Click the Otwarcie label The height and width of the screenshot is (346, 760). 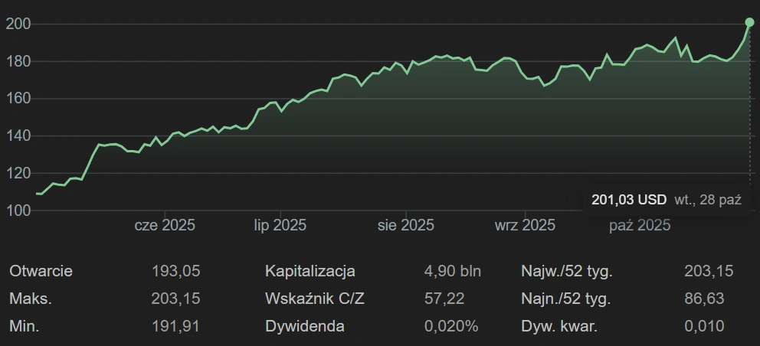pos(41,271)
